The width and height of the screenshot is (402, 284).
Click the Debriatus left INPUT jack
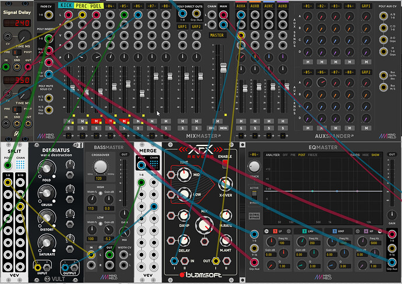(38, 268)
